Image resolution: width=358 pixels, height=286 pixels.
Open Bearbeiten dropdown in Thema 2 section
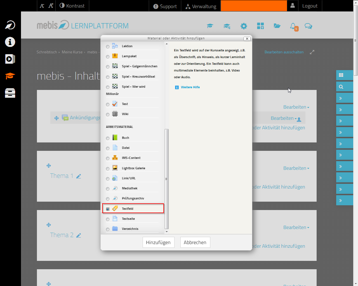pyautogui.click(x=296, y=227)
